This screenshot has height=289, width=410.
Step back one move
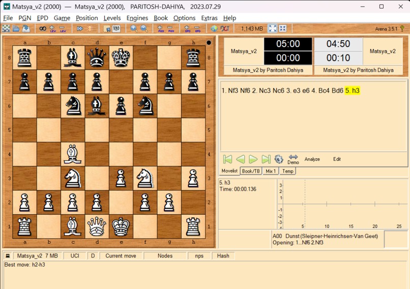(240, 159)
